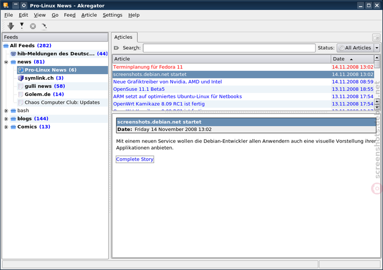Select the Golem.de (14) feed
383x270 pixels.
point(44,94)
